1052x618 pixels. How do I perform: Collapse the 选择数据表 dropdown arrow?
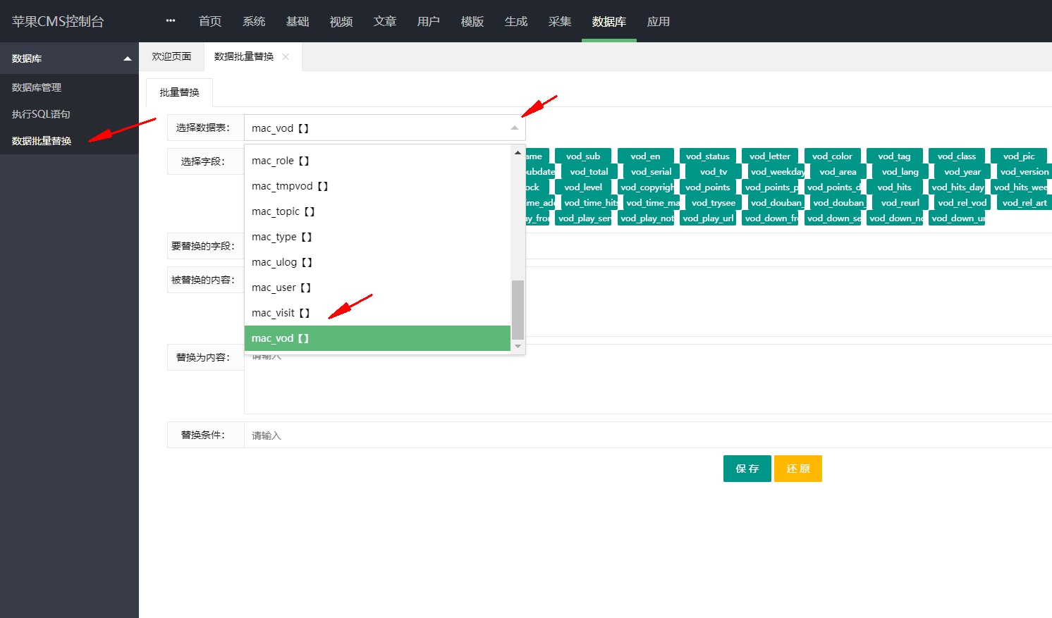(514, 128)
